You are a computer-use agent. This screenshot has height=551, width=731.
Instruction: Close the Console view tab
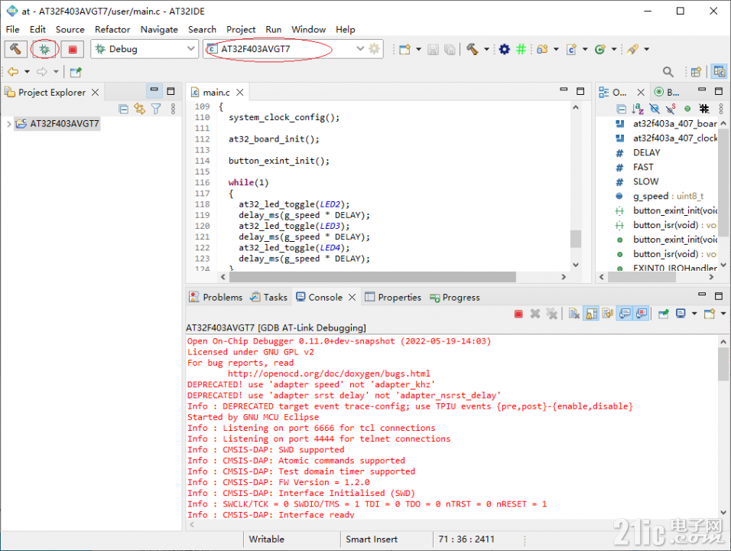[x=353, y=298]
